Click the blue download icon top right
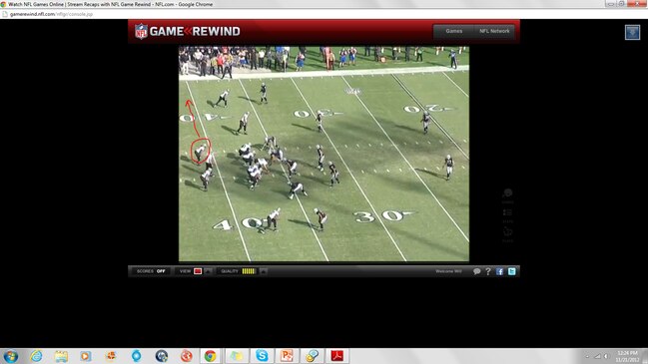 click(x=632, y=32)
